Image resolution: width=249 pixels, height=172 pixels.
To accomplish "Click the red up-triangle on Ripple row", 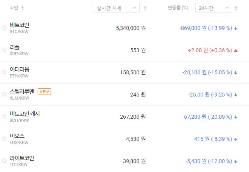I will [236, 50].
